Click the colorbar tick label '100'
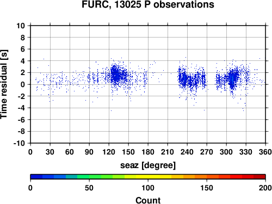 click(x=148, y=188)
